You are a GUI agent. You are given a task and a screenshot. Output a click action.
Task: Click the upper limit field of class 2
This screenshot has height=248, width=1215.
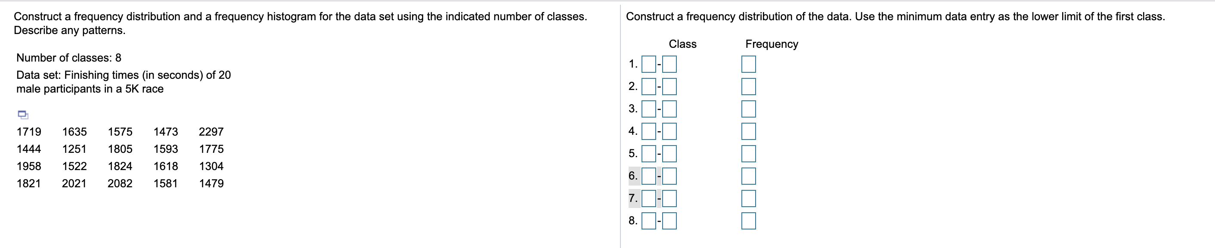670,86
